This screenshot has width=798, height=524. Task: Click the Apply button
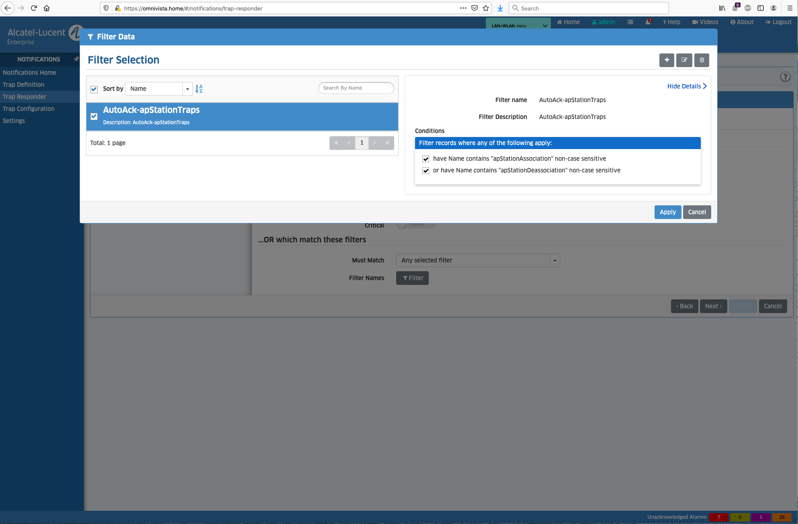click(x=667, y=212)
